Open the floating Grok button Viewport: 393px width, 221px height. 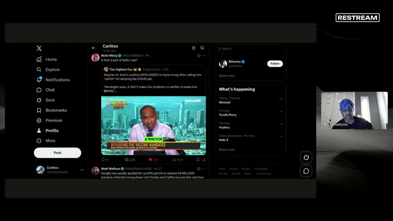pyautogui.click(x=306, y=157)
